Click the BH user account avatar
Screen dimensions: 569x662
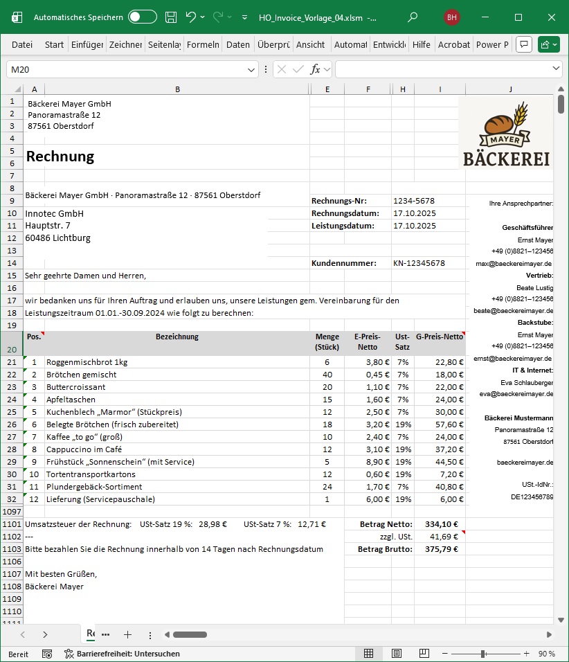click(x=452, y=17)
